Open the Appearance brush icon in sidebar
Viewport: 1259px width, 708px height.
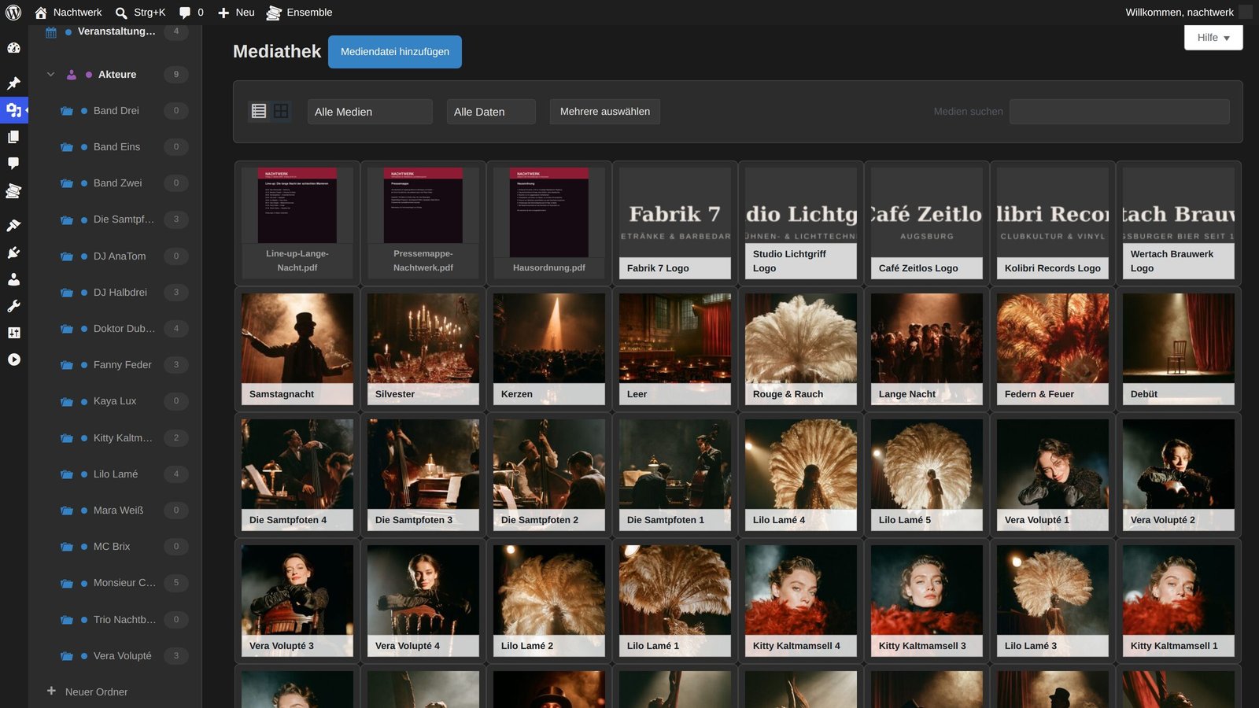pyautogui.click(x=13, y=226)
